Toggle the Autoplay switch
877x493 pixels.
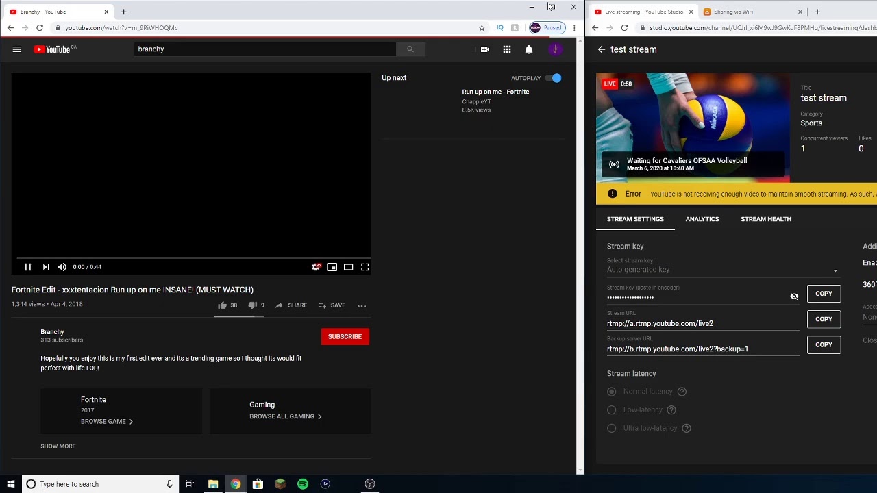click(554, 78)
